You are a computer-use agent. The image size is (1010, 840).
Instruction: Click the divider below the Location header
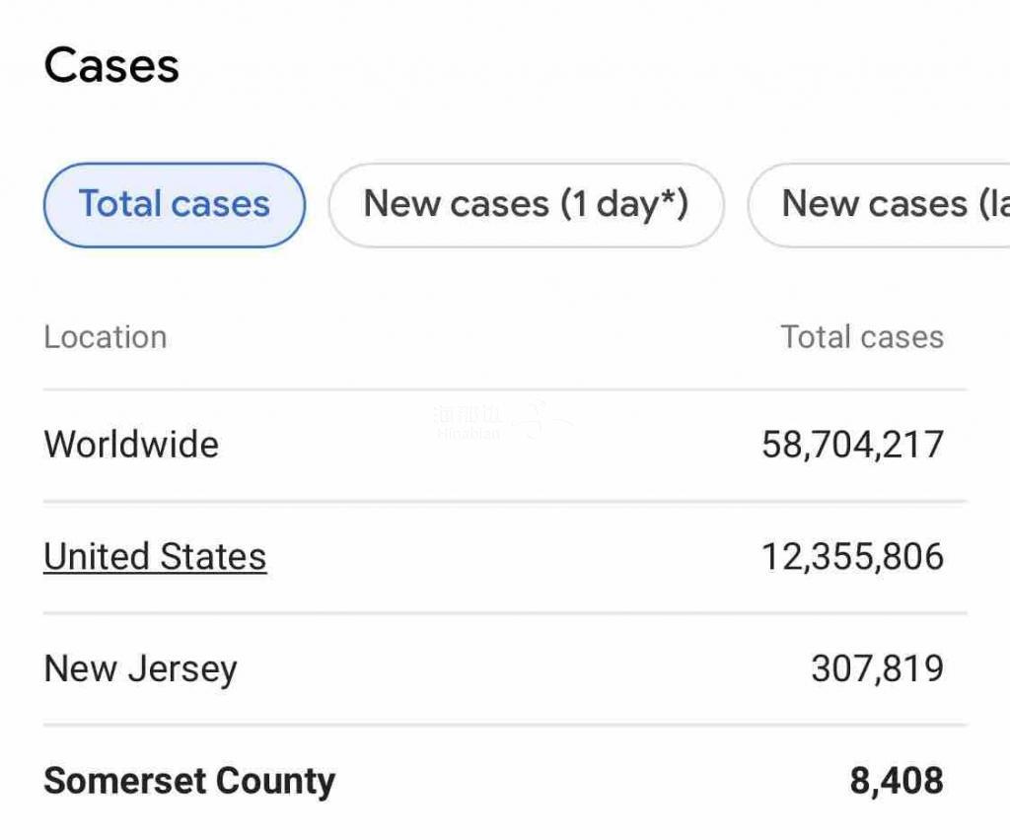point(505,389)
